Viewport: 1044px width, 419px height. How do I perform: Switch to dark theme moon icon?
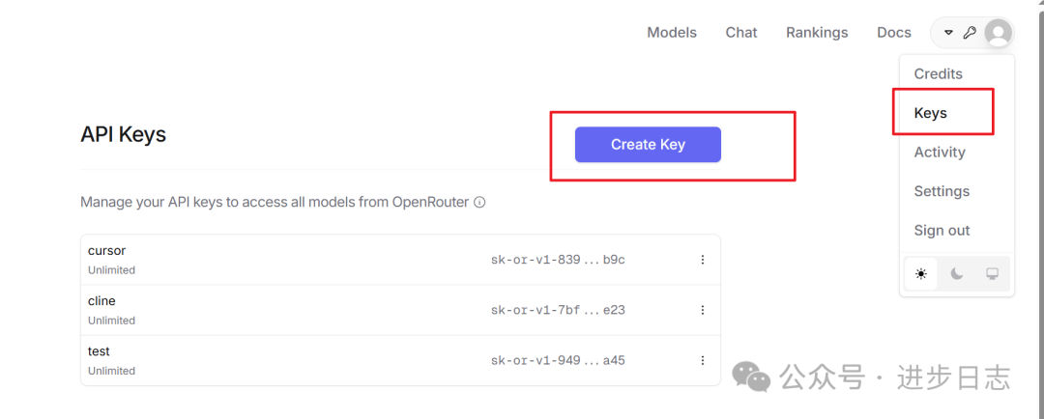pos(957,274)
